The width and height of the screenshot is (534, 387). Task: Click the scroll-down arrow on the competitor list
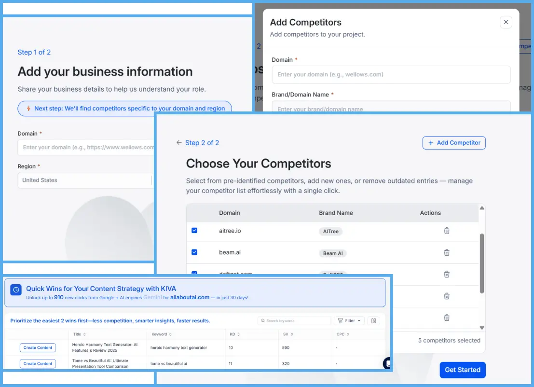pyautogui.click(x=482, y=327)
